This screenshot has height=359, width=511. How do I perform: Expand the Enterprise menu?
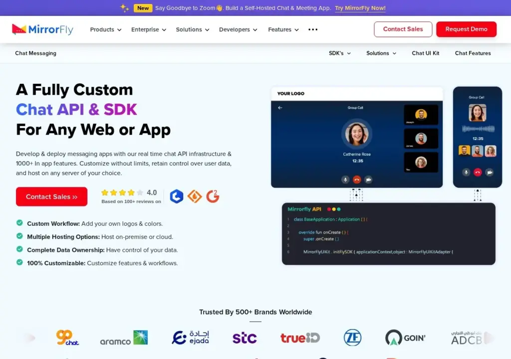[149, 29]
